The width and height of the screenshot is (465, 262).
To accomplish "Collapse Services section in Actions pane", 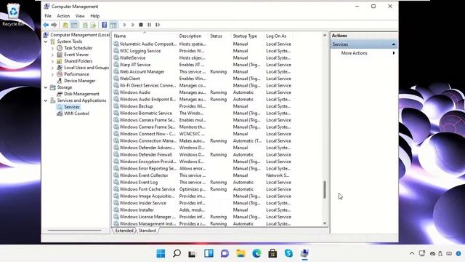I will click(393, 44).
